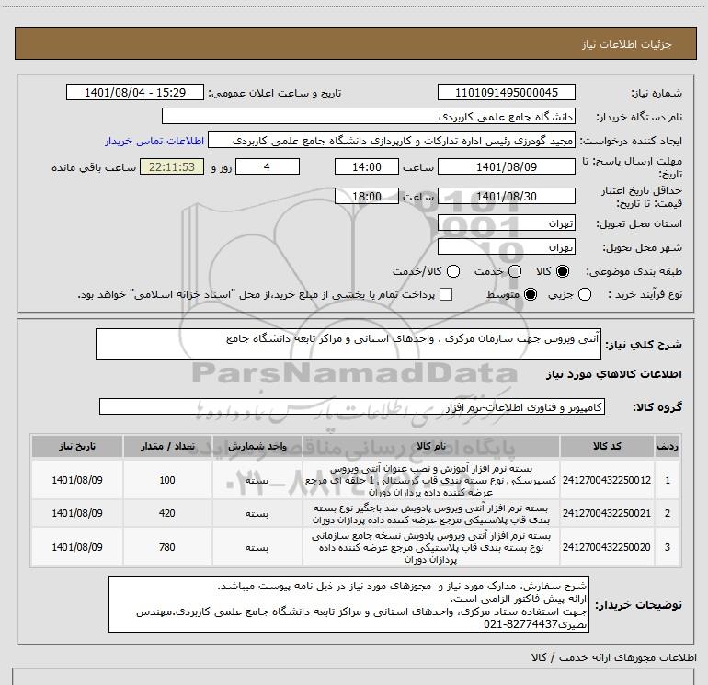Click need date cell in row 1
The height and width of the screenshot is (685, 708).
(x=76, y=480)
